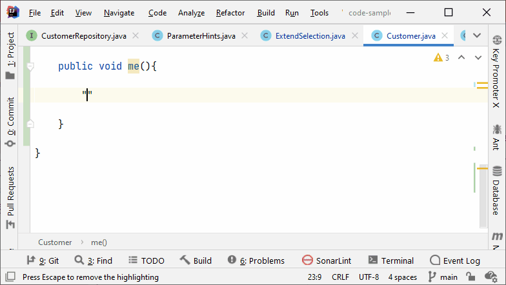Close the CustomerRepository.java tab
This screenshot has height=285, width=506.
coord(136,35)
